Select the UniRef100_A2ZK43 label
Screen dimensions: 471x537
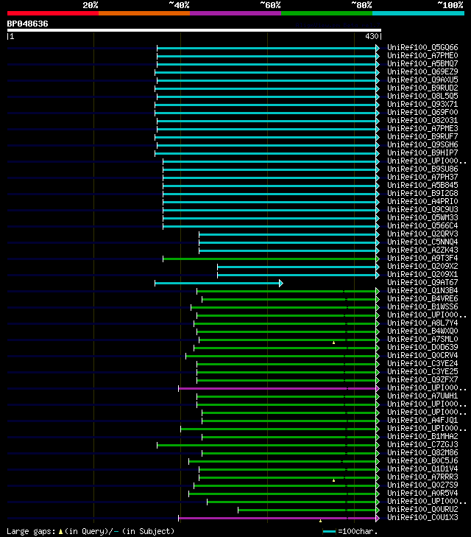pyautogui.click(x=422, y=250)
